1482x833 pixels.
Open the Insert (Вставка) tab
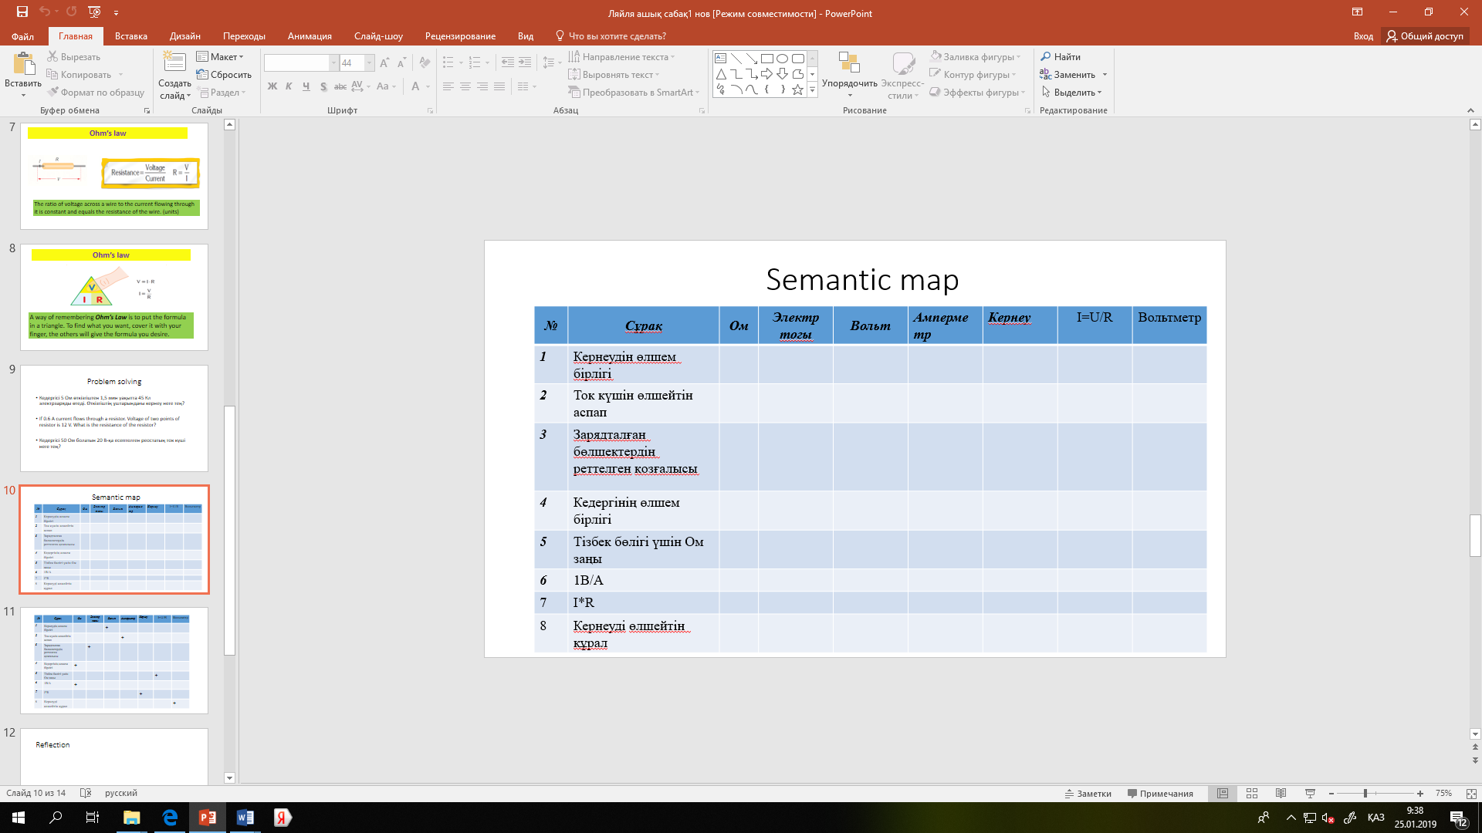(130, 36)
